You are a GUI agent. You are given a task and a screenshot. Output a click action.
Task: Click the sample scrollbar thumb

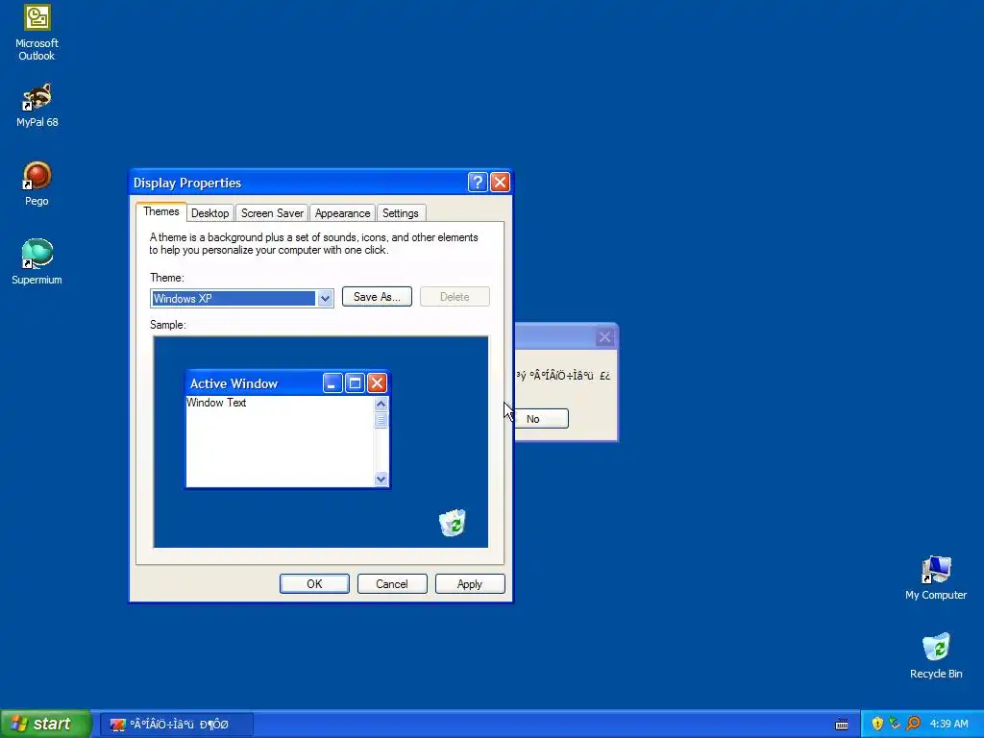381,420
